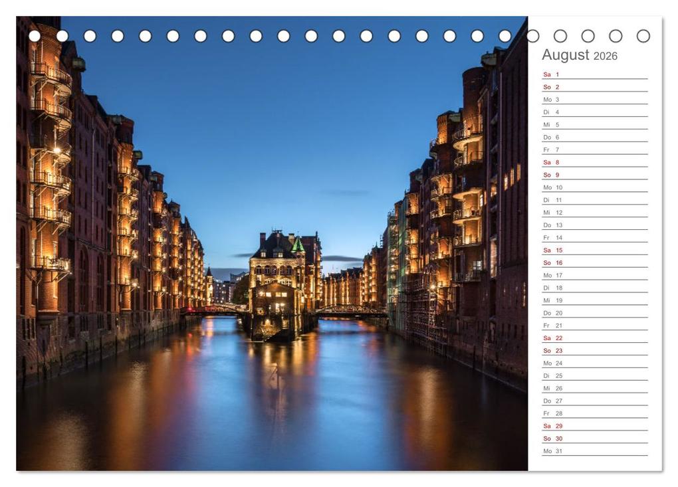Screen dimensions: 678x487
Task: Select the date row Mo 31
Action: coord(595,450)
